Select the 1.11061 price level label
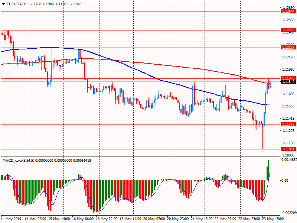Viewport: 297px width, 223px height. (288, 149)
